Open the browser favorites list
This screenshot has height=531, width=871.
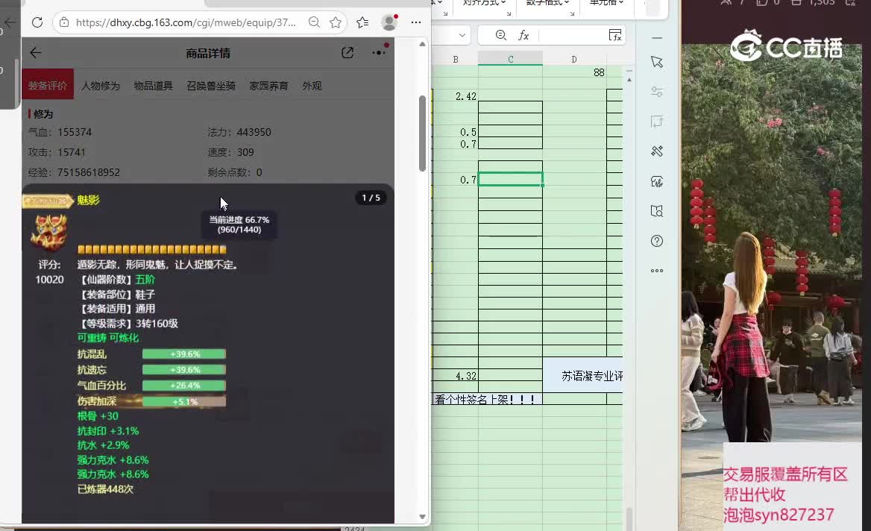[362, 22]
